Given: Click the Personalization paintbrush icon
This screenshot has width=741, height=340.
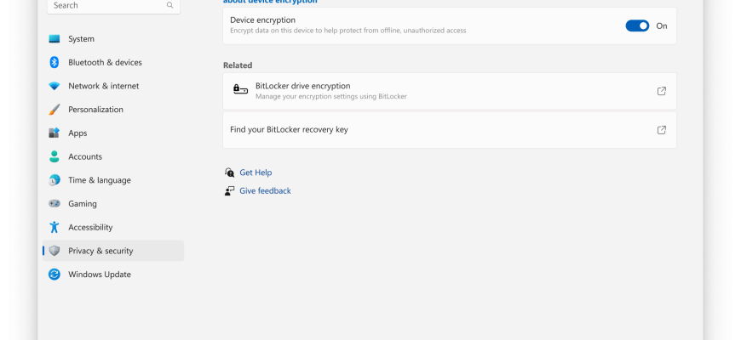Looking at the screenshot, I should click(55, 110).
